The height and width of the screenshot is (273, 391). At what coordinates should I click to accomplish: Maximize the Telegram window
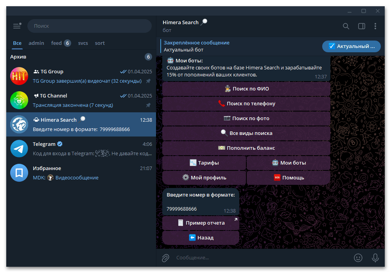pyautogui.click(x=364, y=11)
